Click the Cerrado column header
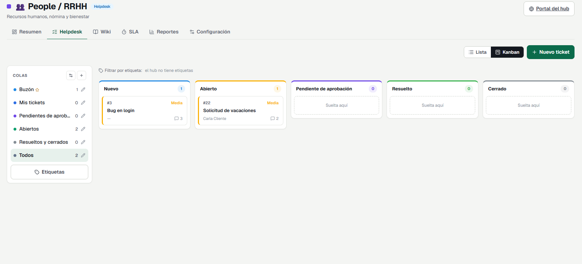The height and width of the screenshot is (264, 582). tap(529, 89)
